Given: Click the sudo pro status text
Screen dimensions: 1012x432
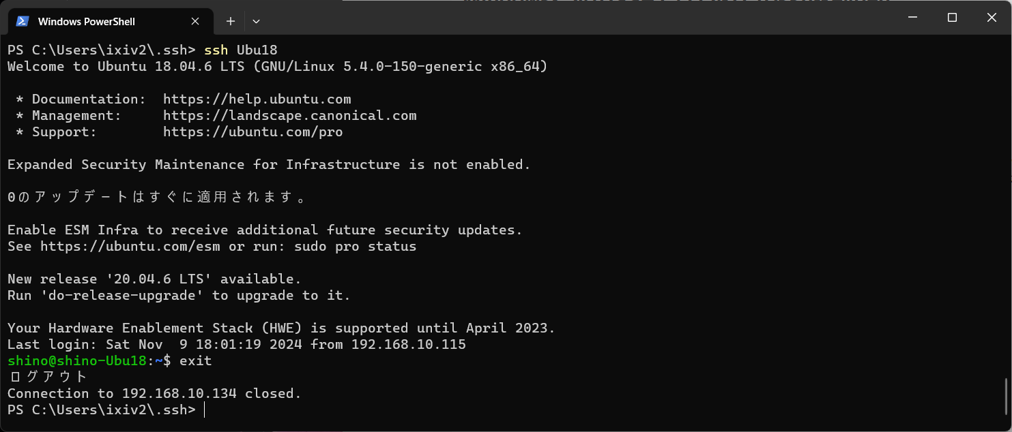Looking at the screenshot, I should tap(355, 246).
